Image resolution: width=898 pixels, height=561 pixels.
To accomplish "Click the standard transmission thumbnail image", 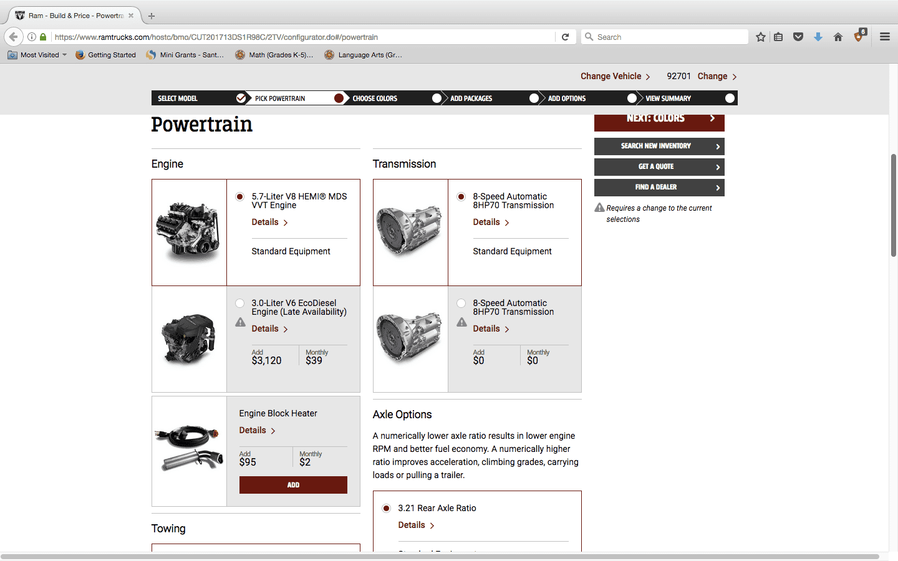I will click(410, 233).
